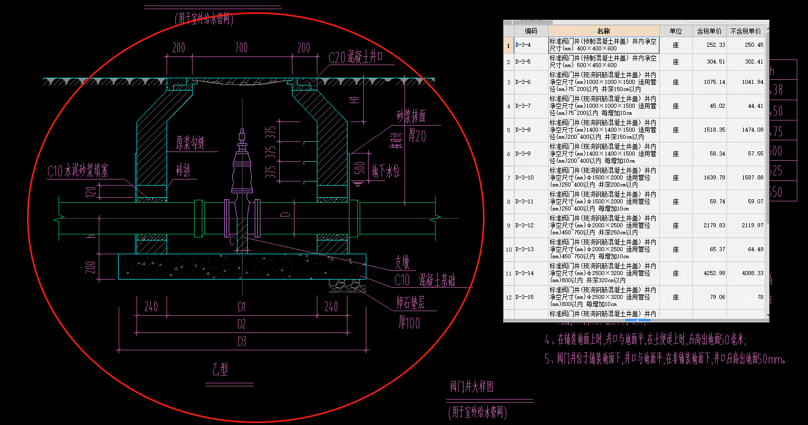Select tax-exclusive price 1587.88
Screen dimensions: 808x425
coord(745,178)
